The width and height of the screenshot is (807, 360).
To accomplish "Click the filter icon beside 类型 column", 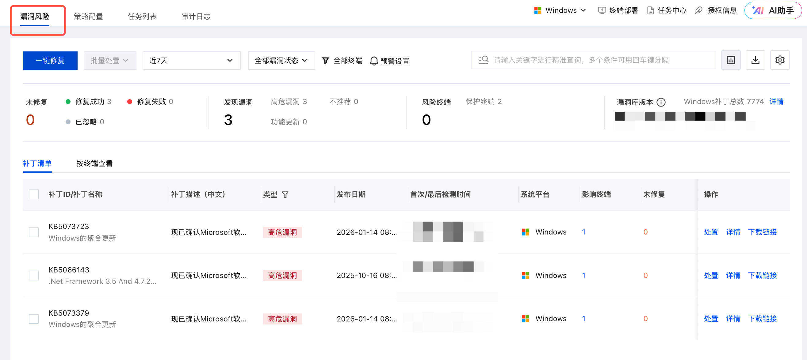I will click(285, 195).
